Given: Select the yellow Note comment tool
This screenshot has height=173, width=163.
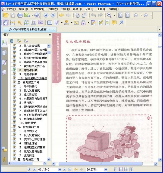Looking at the screenshot, I should [114, 23].
